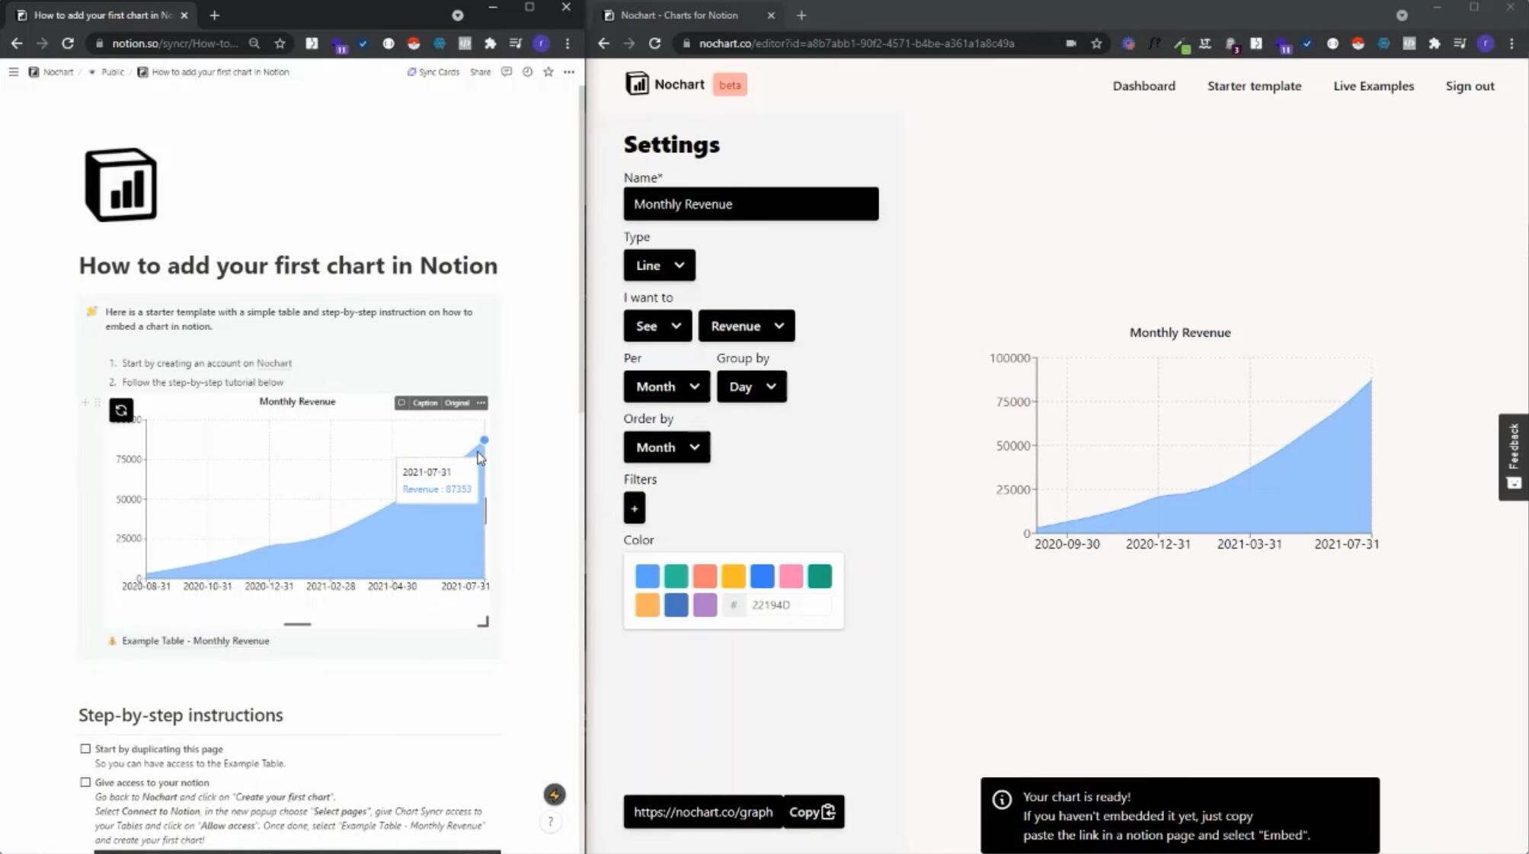Open Live Examples navigation link
This screenshot has height=854, width=1529.
pos(1373,86)
